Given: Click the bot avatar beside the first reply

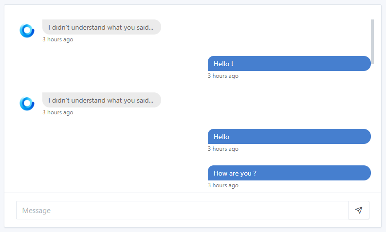Looking at the screenshot, I should pos(27,31).
